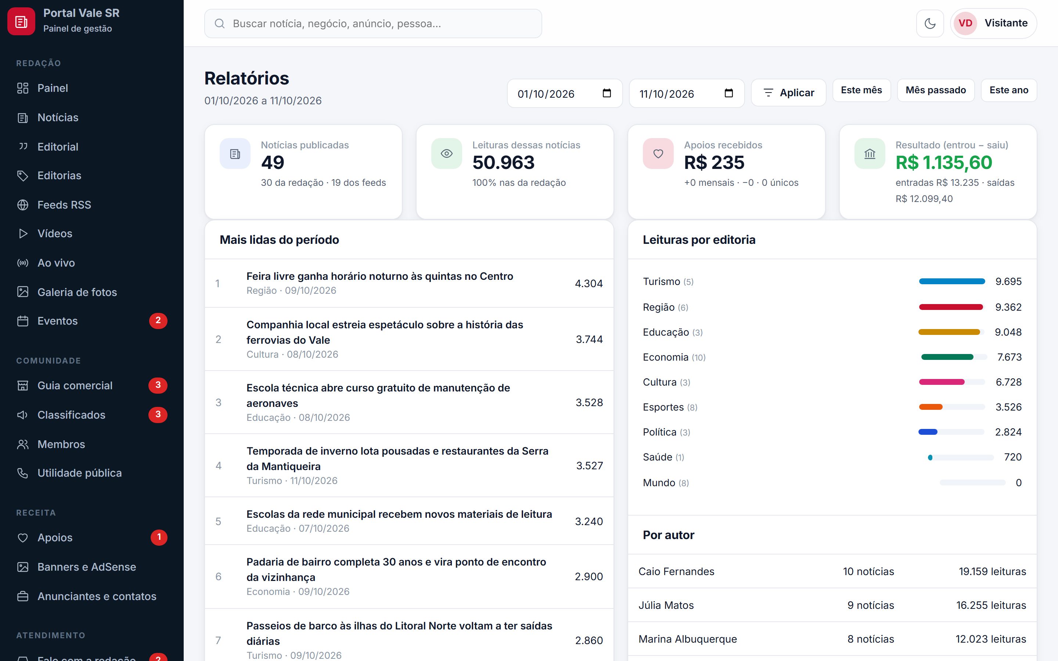
Task: Select the Este ano period button
Action: (1009, 90)
